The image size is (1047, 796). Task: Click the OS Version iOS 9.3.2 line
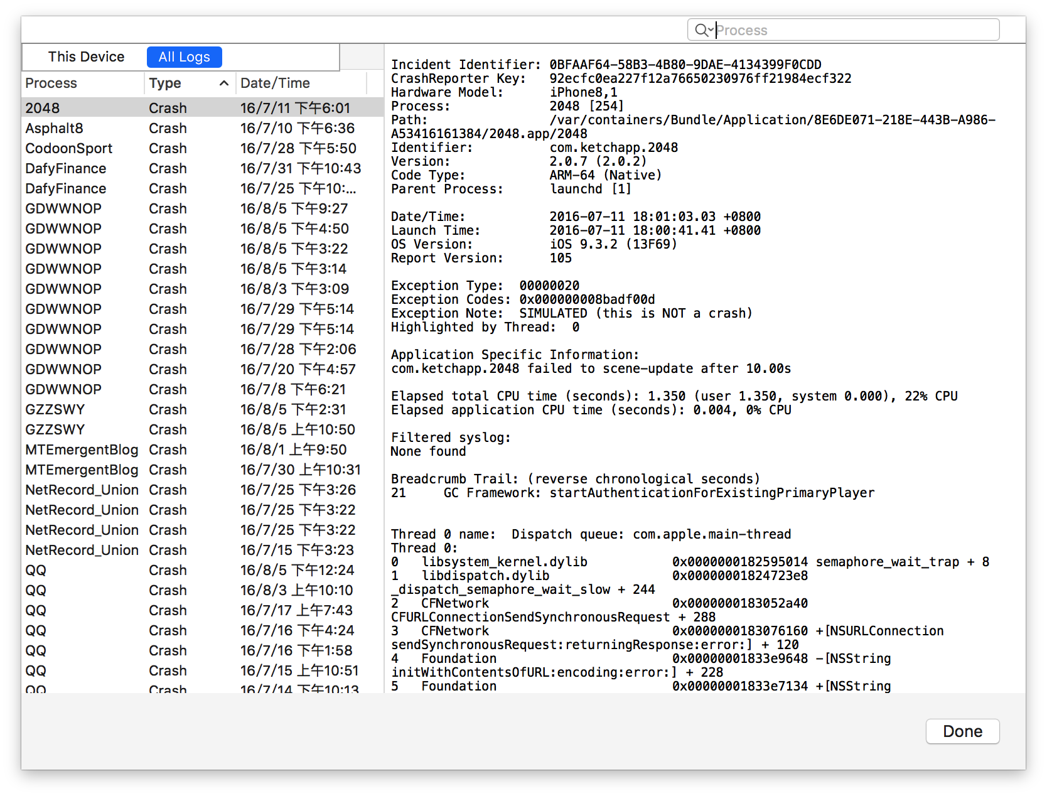click(534, 244)
